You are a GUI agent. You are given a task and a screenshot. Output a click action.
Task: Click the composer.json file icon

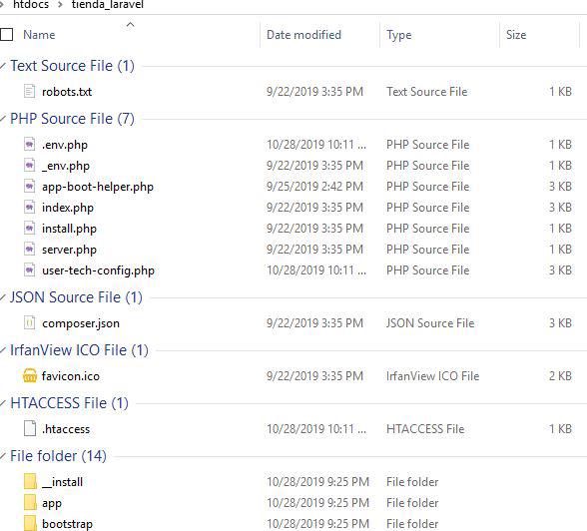coord(30,322)
